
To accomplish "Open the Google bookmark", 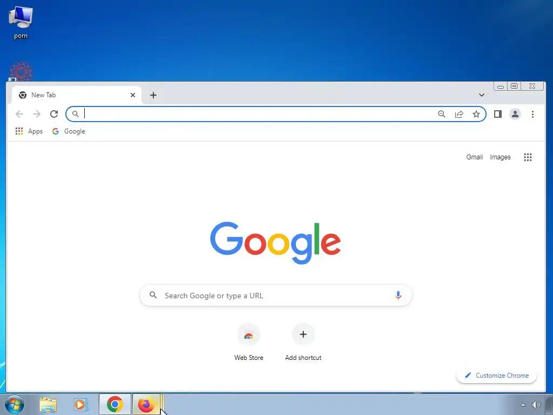I will [69, 131].
